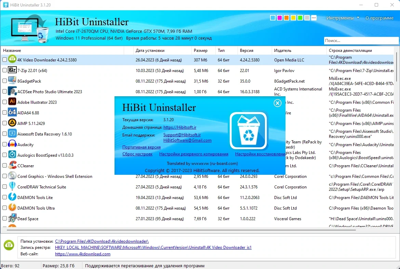400x269 pixels.
Task: Select the CCleaner row in the list
Action: pyautogui.click(x=198, y=166)
